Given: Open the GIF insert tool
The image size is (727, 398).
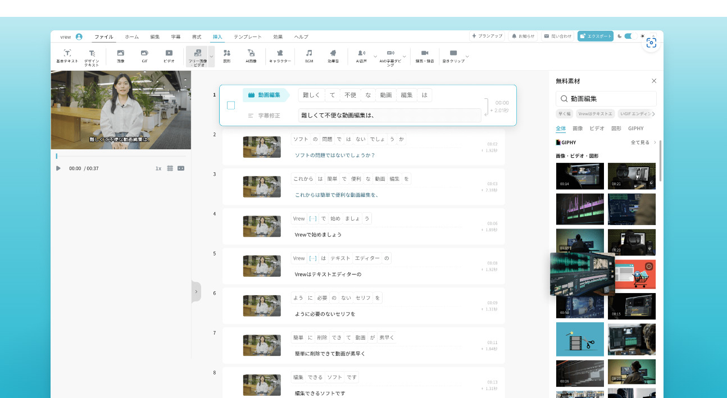Looking at the screenshot, I should 144,54.
